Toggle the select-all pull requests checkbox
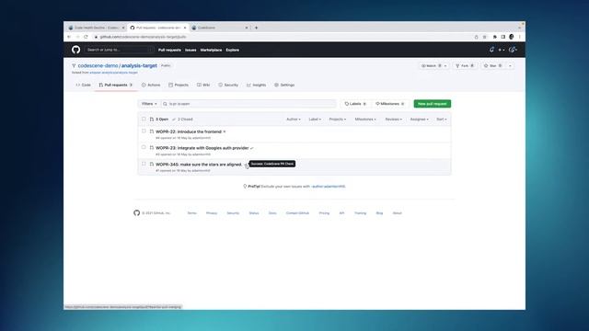The image size is (589, 331). 144,119
